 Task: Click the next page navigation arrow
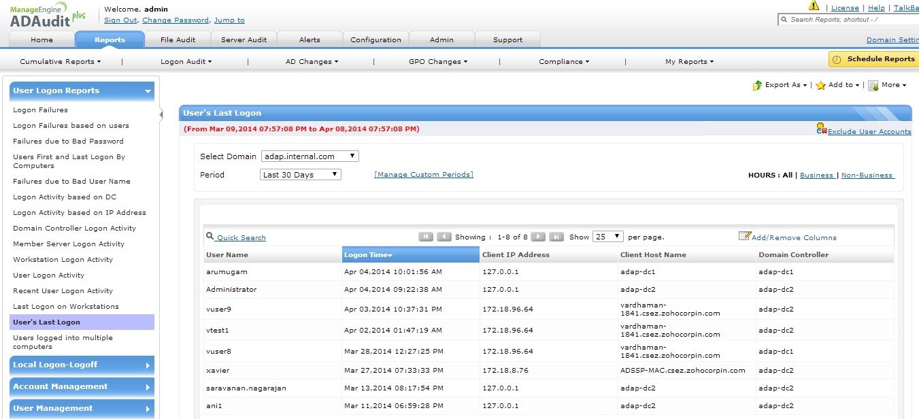tap(537, 236)
